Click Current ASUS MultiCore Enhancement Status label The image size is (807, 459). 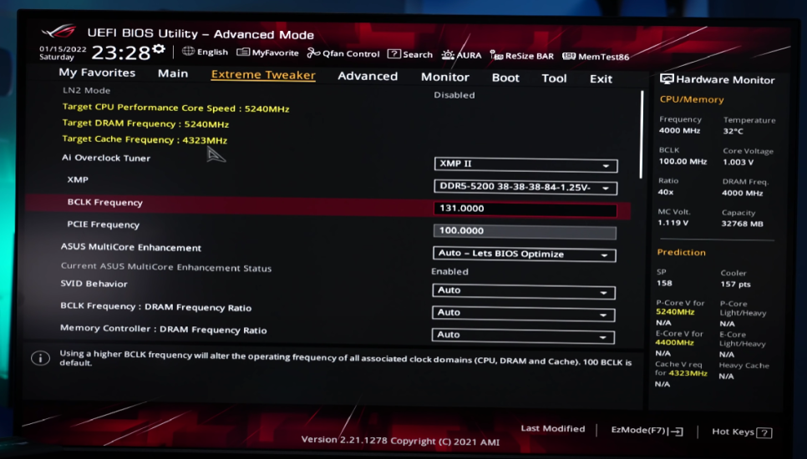[x=165, y=267]
